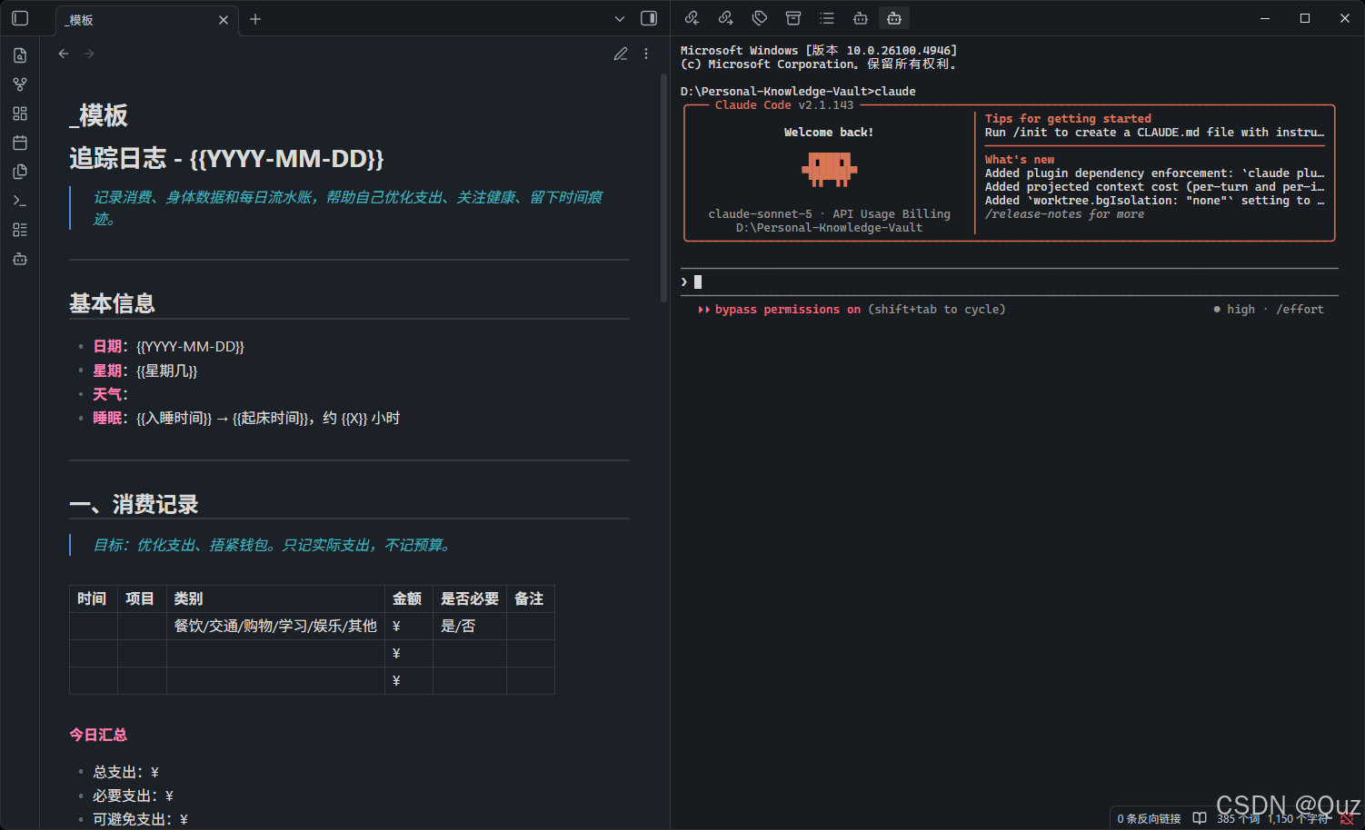The width and height of the screenshot is (1365, 830).
Task: Open today's daily note calendar icon
Action: [20, 143]
